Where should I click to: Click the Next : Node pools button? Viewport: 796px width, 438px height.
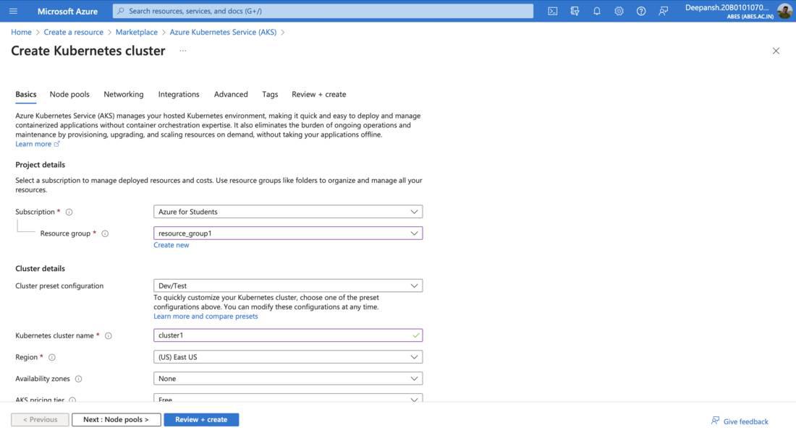[x=117, y=419]
